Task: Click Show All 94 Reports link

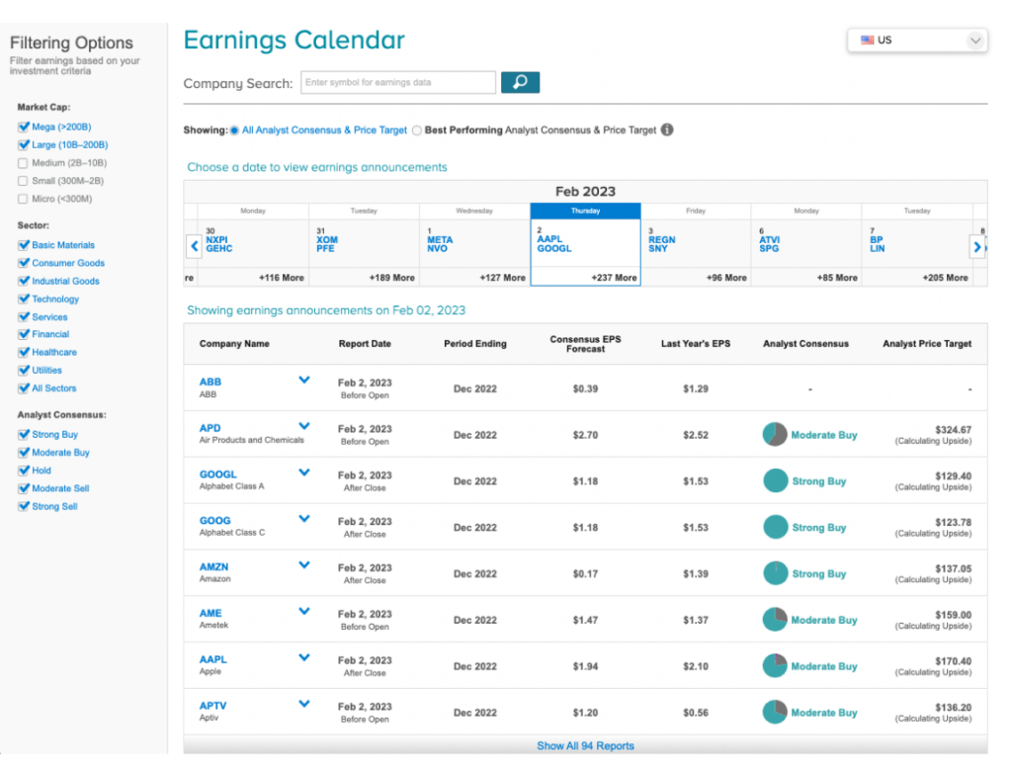Action: (585, 745)
